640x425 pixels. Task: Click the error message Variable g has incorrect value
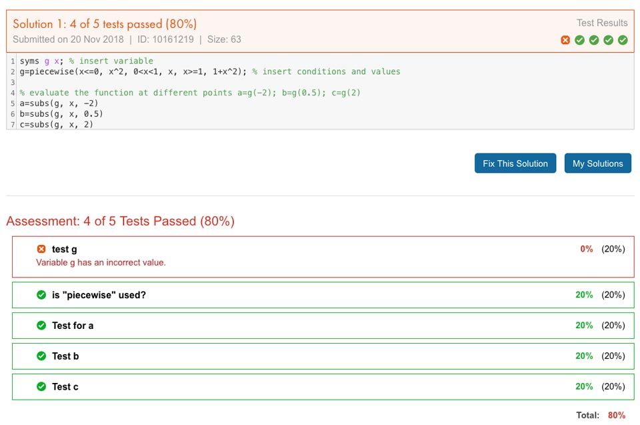[101, 263]
